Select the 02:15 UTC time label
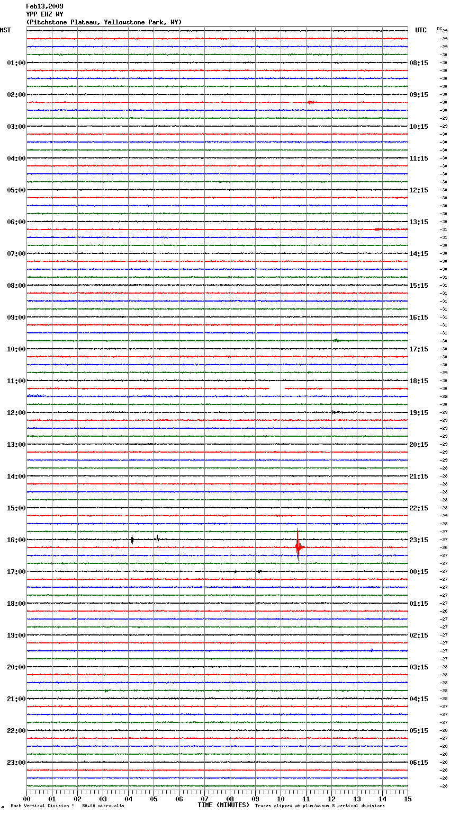This screenshot has width=450, height=813. coord(419,635)
